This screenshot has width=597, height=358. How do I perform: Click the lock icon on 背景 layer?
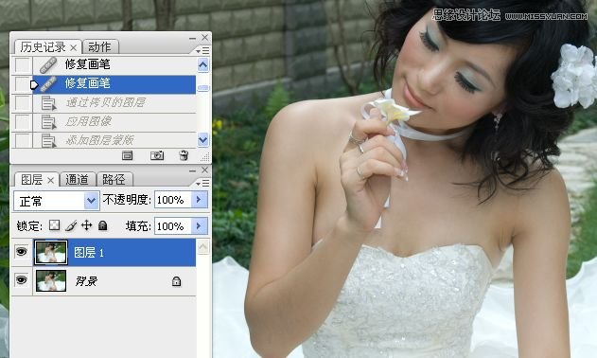176,281
